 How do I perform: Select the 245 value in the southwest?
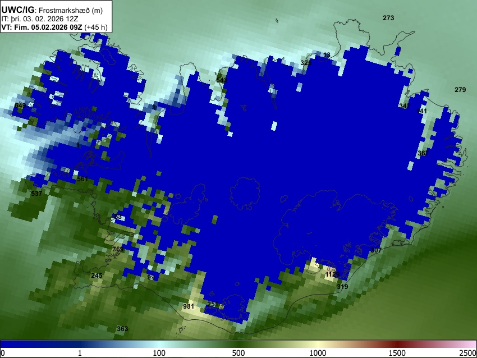[97, 276]
